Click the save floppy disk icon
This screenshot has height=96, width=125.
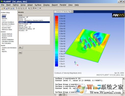click(x=7, y=8)
